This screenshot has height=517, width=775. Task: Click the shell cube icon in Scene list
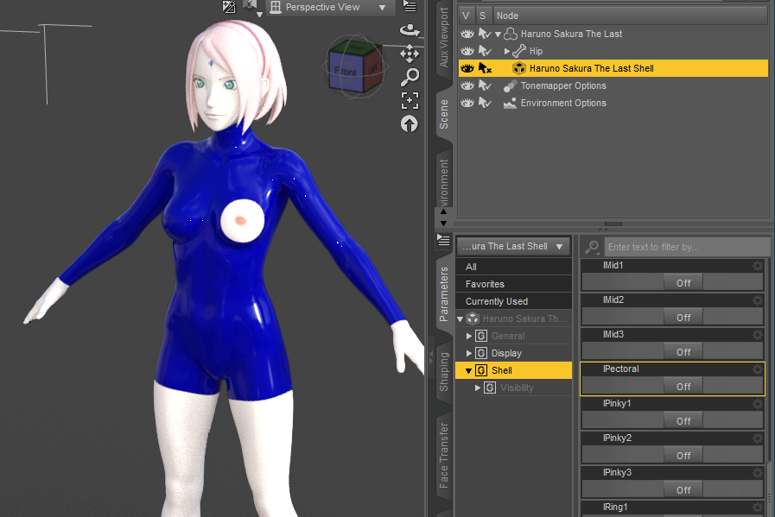[519, 68]
